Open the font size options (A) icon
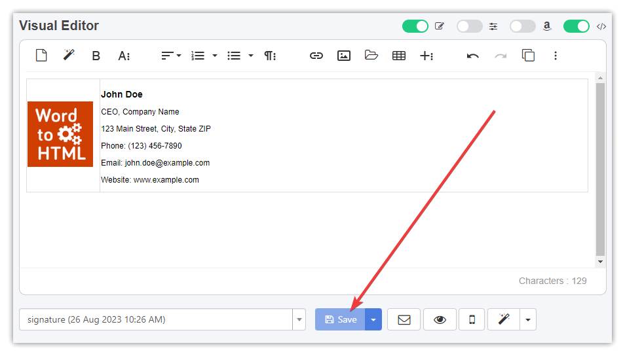Screen dimensions: 625x356 pyautogui.click(x=124, y=56)
